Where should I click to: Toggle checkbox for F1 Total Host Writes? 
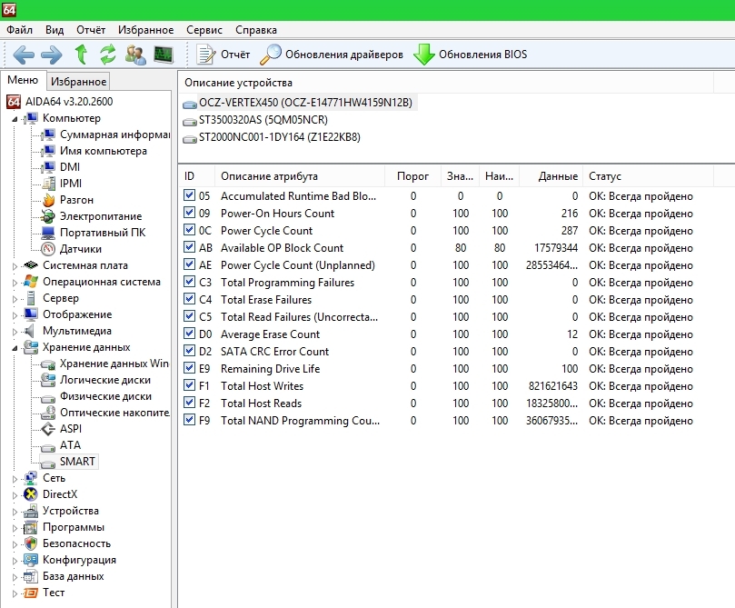[x=189, y=385]
